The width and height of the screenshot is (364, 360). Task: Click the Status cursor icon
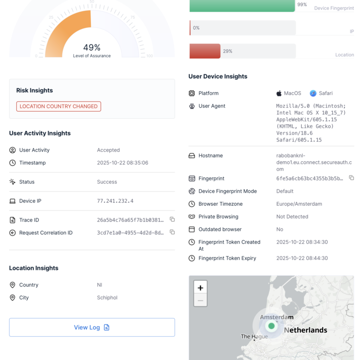(x=13, y=182)
